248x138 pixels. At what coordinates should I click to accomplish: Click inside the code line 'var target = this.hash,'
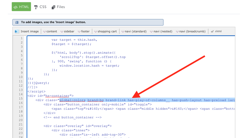click(x=74, y=40)
